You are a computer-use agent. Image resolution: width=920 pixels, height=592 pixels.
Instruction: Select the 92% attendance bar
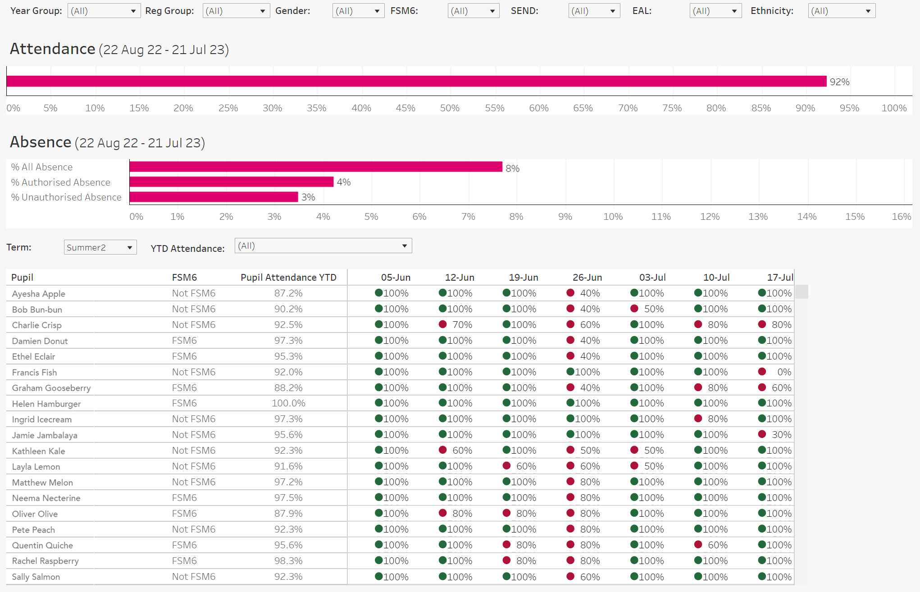[x=417, y=81]
